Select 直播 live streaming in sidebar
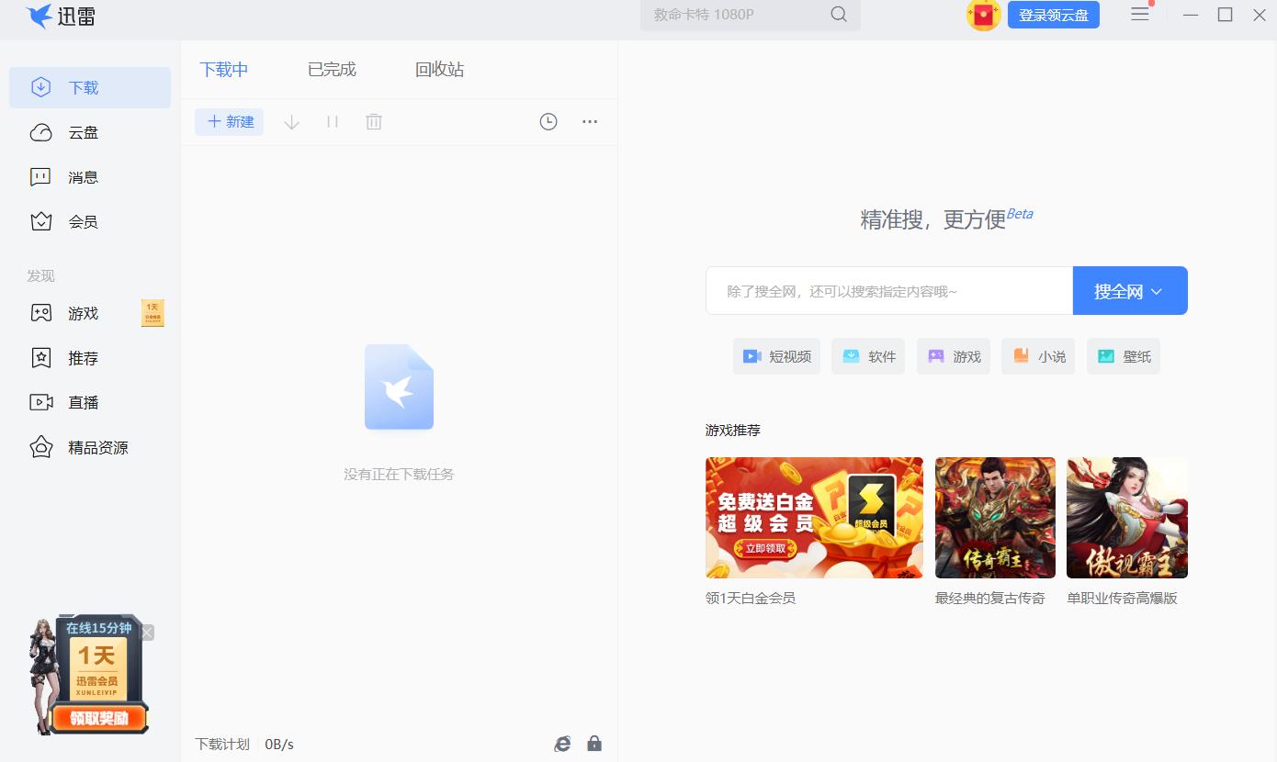Screen dimensions: 1277x762 83,402
